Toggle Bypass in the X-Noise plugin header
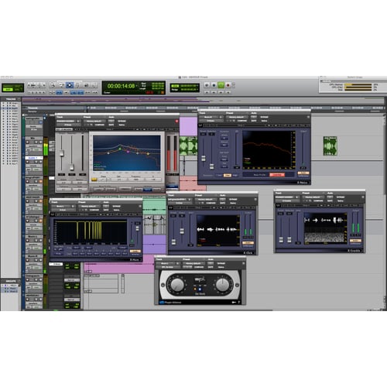The image size is (387, 387). 265,117
